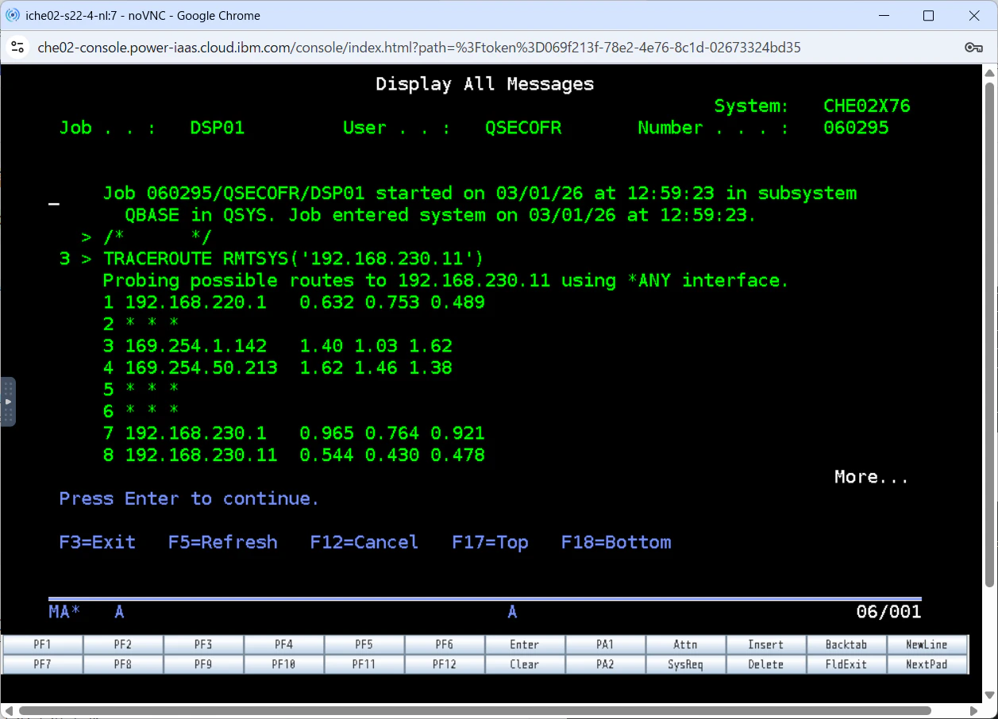This screenshot has height=719, width=998.
Task: Click the QSECOFR user value
Action: pos(523,128)
